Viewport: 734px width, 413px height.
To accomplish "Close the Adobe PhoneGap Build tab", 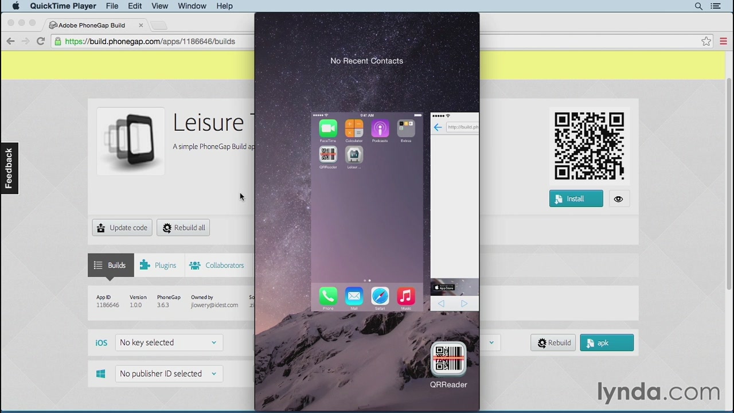I will click(x=141, y=25).
